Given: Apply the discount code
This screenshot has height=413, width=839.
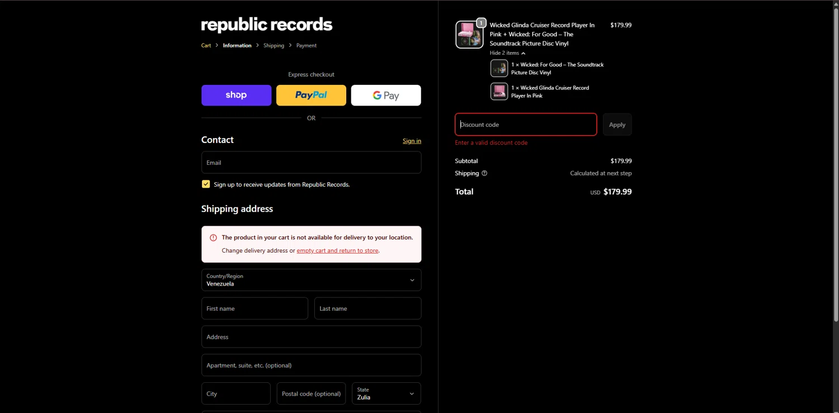Looking at the screenshot, I should pos(617,125).
